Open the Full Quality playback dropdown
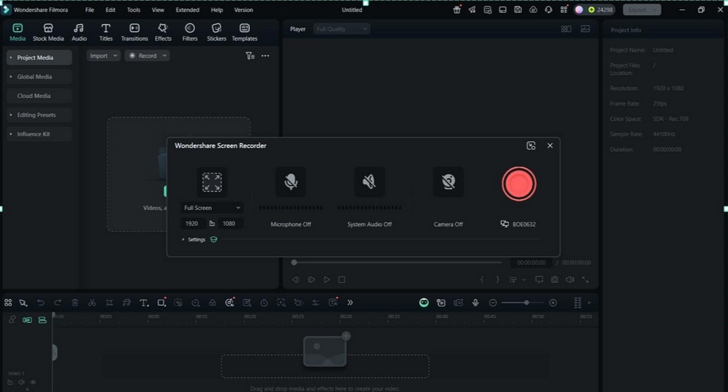 point(341,29)
